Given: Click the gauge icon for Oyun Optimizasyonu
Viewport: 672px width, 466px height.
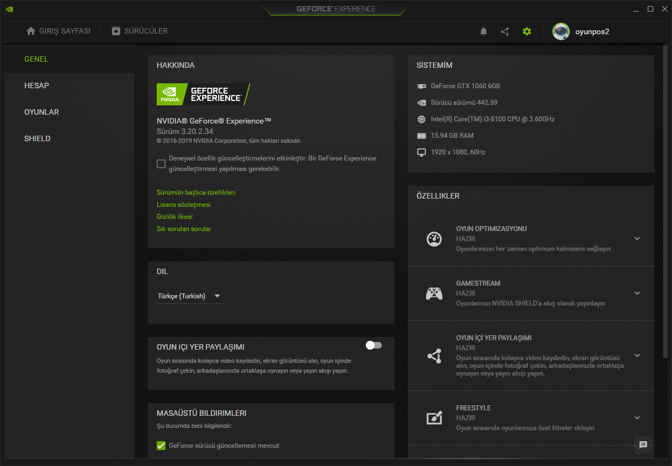Looking at the screenshot, I should (434, 239).
